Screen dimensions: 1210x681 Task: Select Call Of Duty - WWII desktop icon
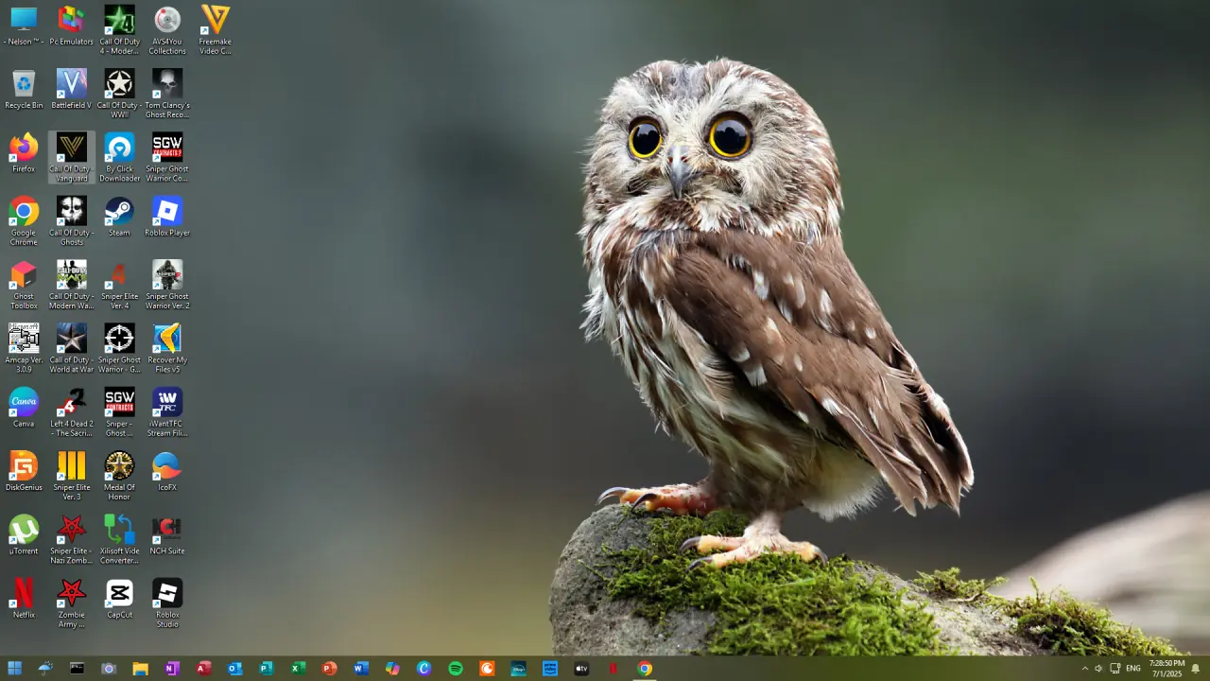click(x=119, y=94)
